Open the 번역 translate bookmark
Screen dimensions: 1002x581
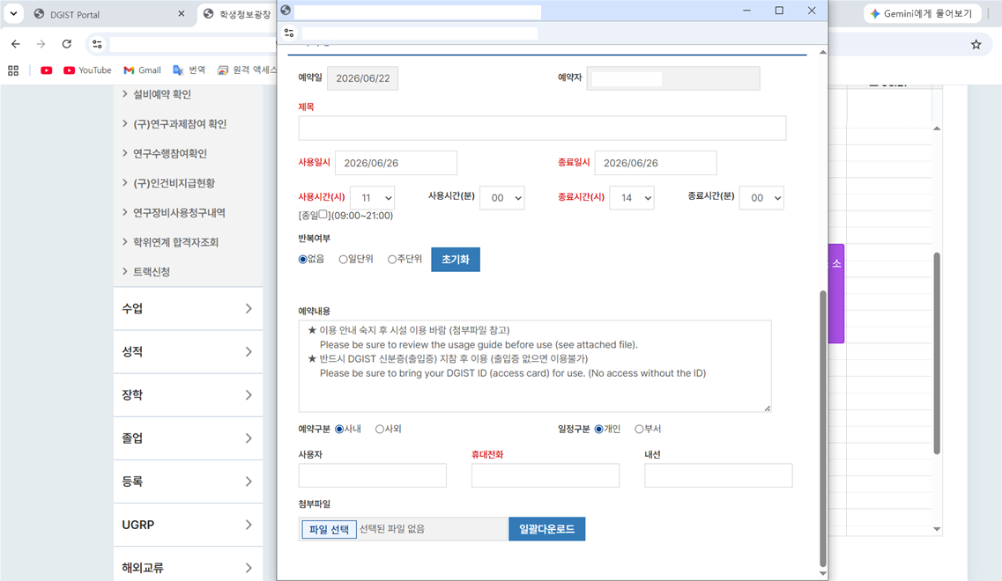(189, 70)
